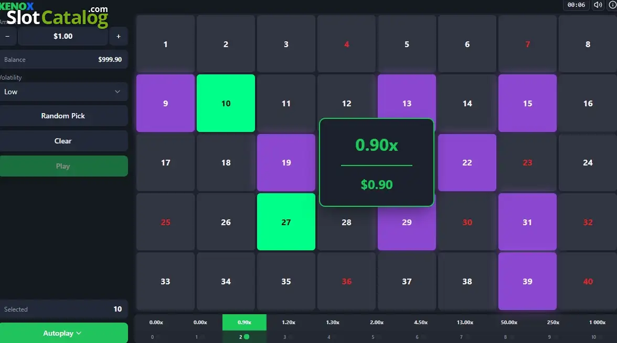Click the highlighted 0.90x payout cell
The image size is (617, 343).
pyautogui.click(x=244, y=322)
